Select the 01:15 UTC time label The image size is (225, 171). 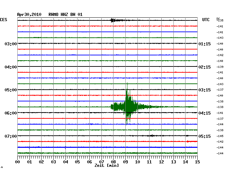tap(205, 44)
